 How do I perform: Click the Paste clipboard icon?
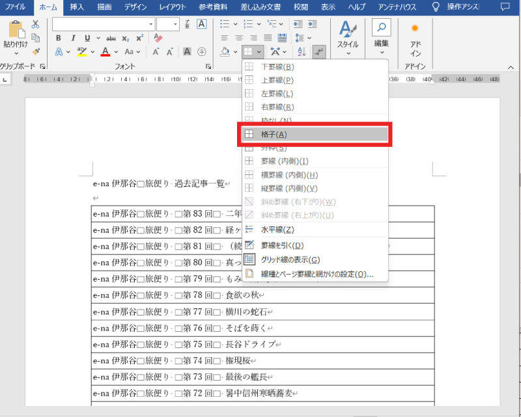coord(15,33)
